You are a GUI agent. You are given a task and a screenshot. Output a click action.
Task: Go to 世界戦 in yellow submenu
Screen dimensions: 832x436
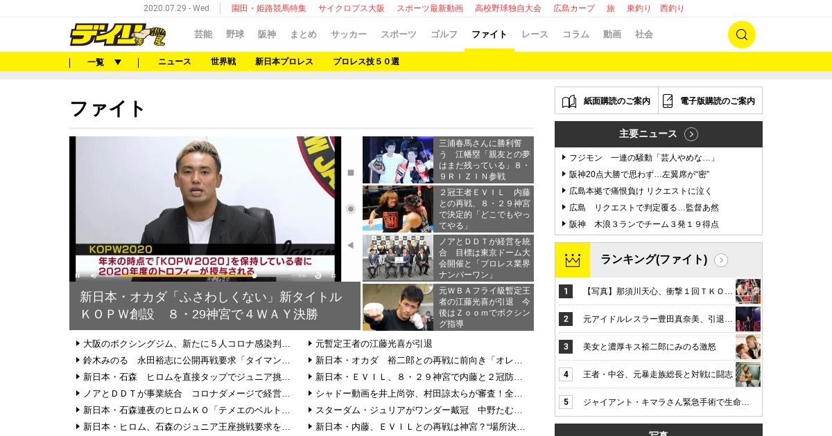[223, 62]
